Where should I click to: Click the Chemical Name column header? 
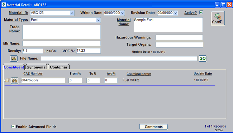139,74
